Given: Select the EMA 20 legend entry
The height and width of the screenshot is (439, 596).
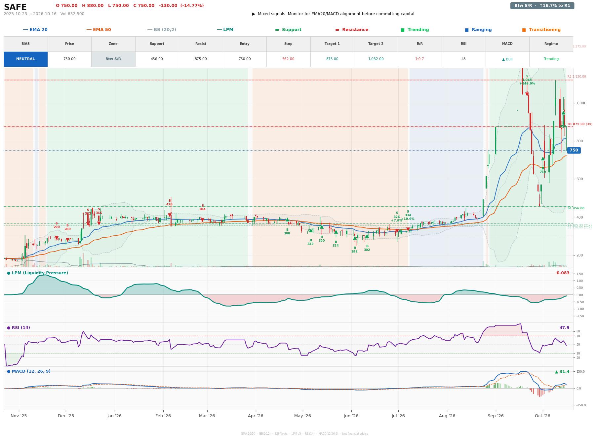Looking at the screenshot, I should tap(35, 30).
